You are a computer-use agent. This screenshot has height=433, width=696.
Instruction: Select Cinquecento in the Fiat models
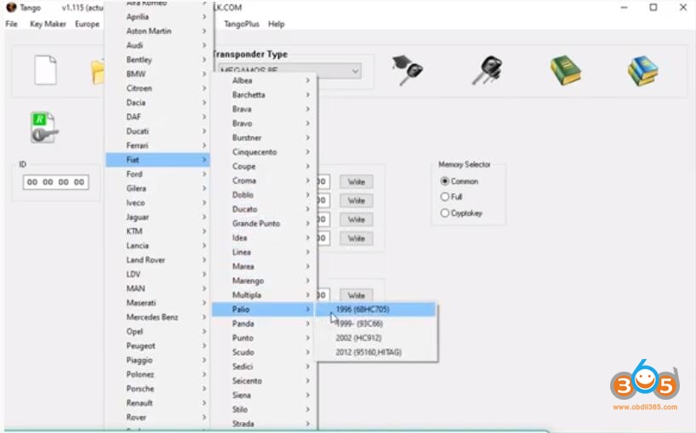(264, 151)
